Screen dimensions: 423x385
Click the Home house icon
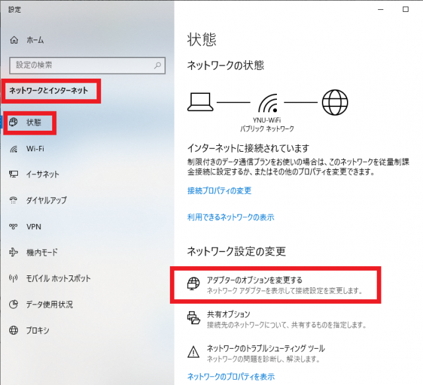[x=14, y=40]
